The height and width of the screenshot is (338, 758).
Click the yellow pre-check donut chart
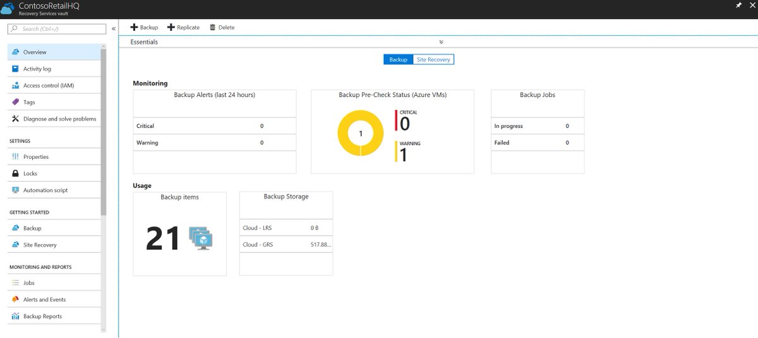[x=361, y=133]
